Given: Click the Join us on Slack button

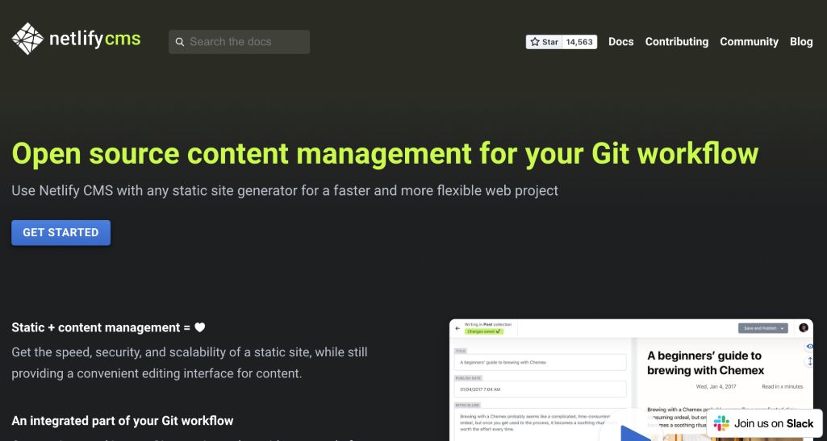Looking at the screenshot, I should pyautogui.click(x=765, y=423).
